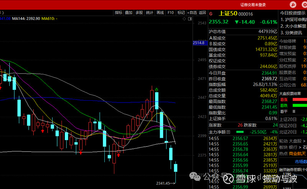The height and width of the screenshot is (189, 307).
Task: Click the green down-arrow signal marker on chart
Action: [157, 90]
